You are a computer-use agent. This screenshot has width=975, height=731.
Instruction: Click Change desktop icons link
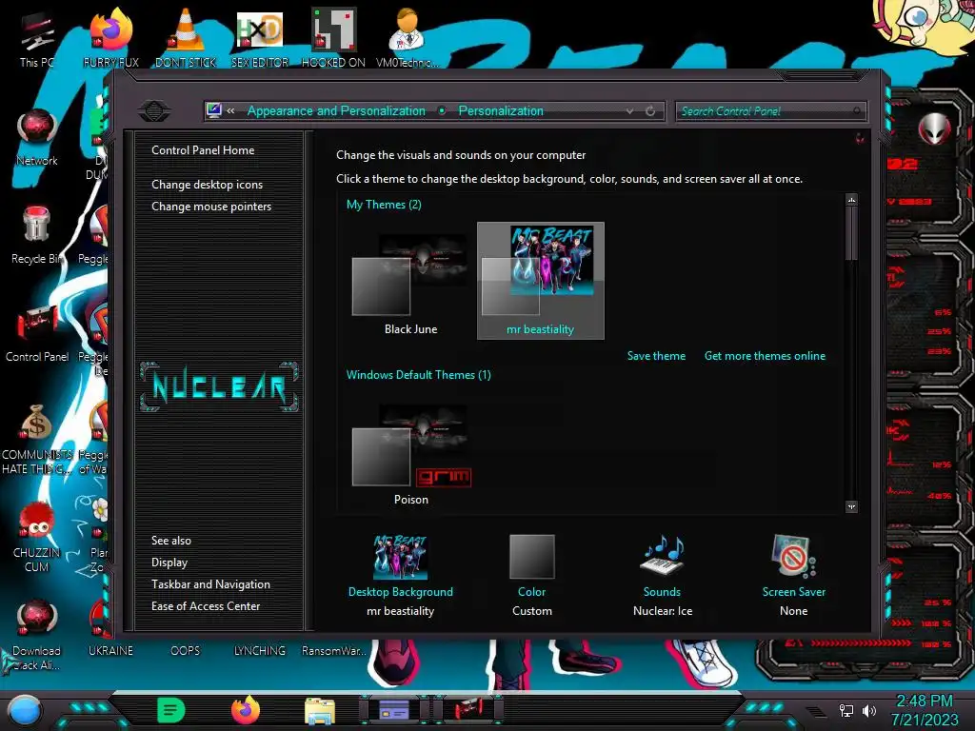coord(207,185)
